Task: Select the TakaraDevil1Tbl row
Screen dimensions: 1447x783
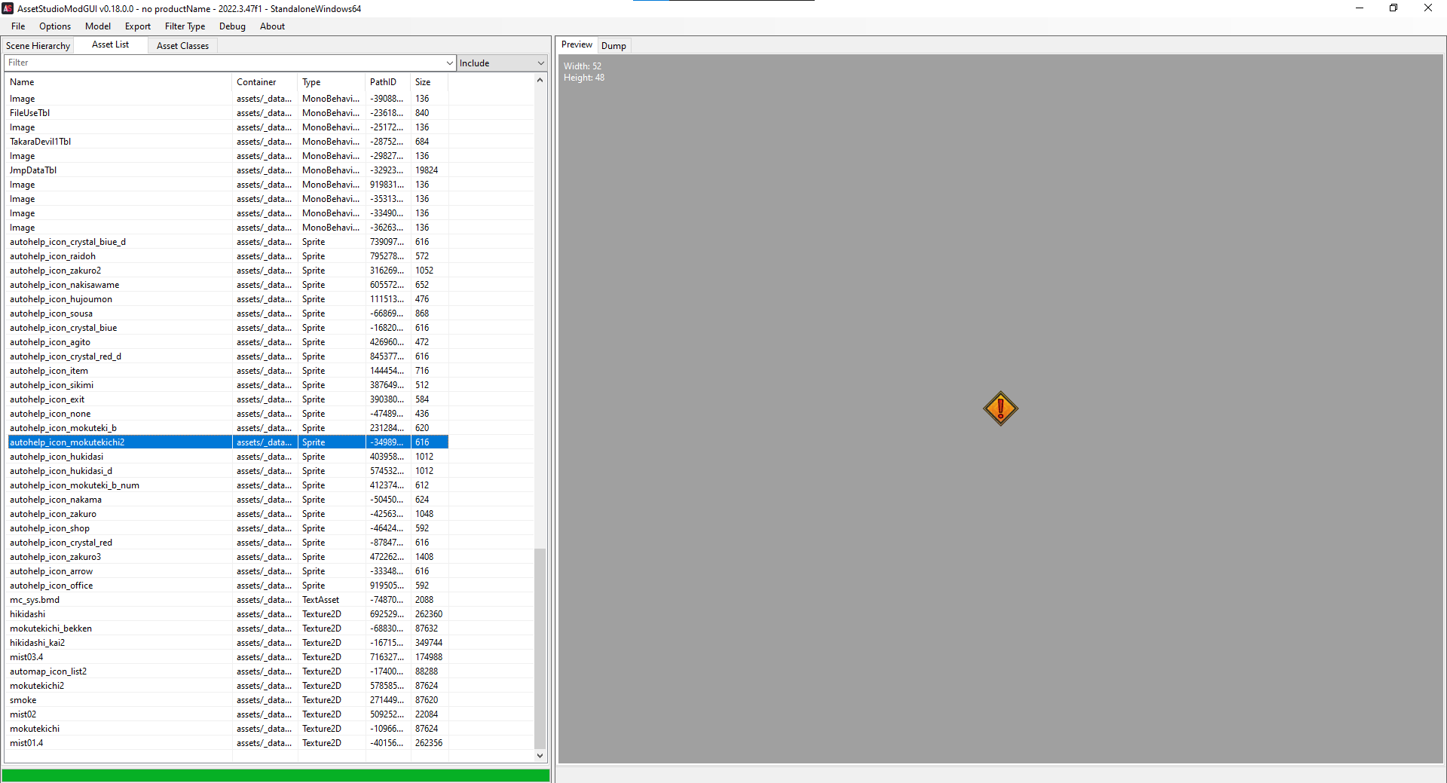Action: 228,142
